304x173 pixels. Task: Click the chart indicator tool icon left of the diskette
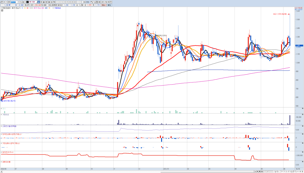point(92,2)
